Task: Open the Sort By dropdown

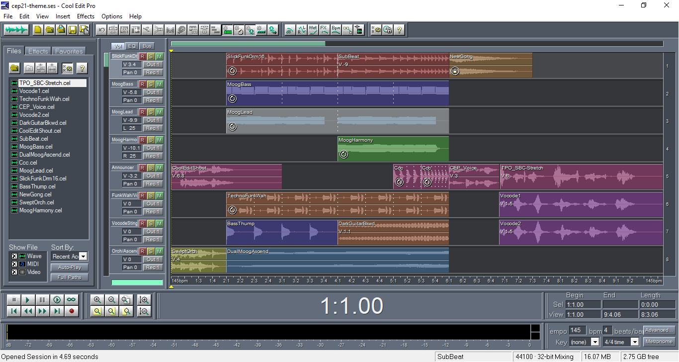Action: 84,257
